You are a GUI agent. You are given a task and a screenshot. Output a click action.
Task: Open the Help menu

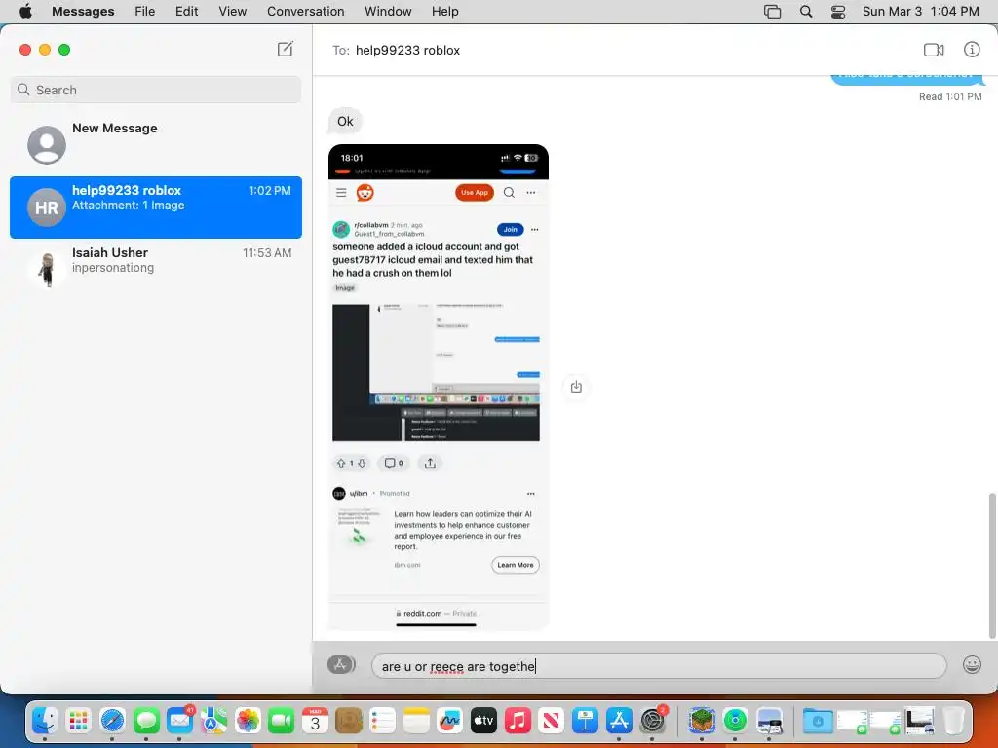coord(444,12)
